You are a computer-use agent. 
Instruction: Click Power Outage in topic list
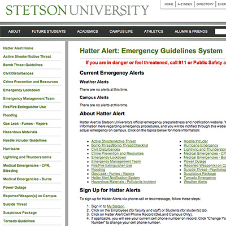click(x=195, y=162)
